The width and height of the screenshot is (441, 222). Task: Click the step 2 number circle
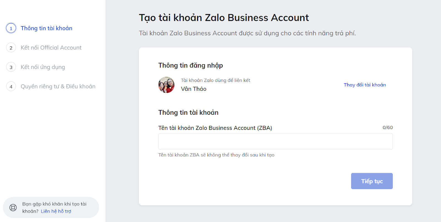coord(11,48)
